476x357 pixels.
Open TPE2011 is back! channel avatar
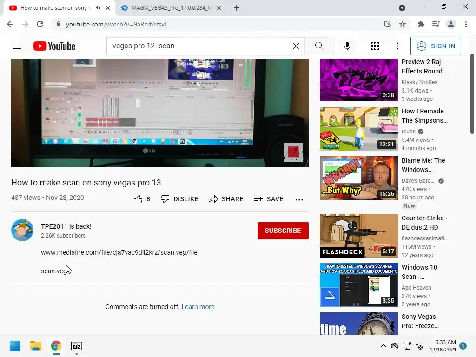(x=22, y=230)
